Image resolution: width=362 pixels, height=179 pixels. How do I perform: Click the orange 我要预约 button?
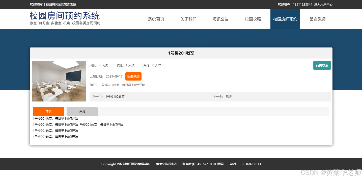[x=133, y=76]
